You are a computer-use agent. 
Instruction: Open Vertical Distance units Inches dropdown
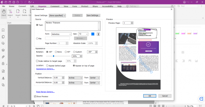point(75,78)
